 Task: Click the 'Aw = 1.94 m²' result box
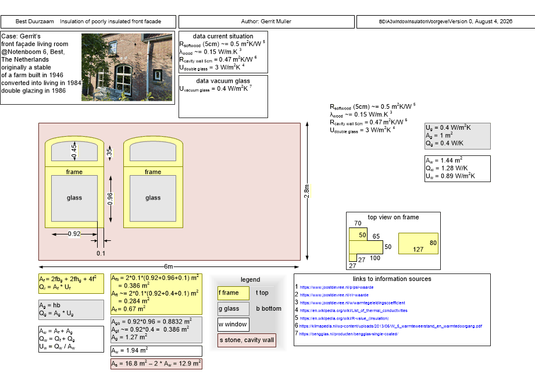(x=156, y=351)
